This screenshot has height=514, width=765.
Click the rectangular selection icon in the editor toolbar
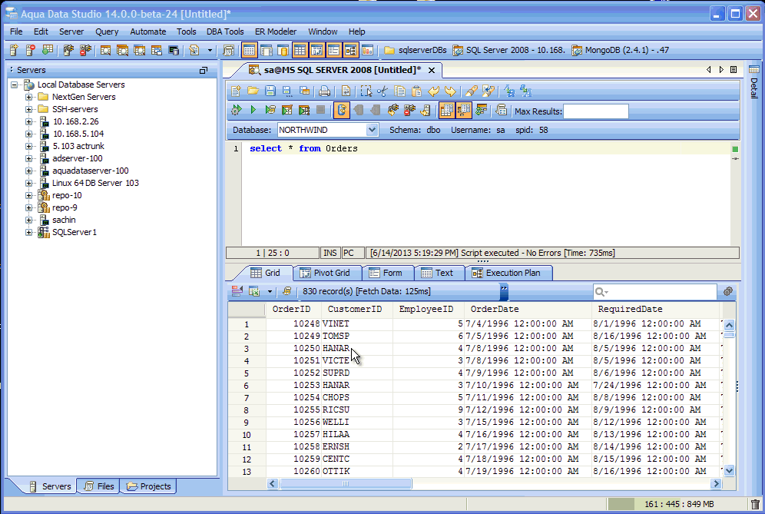pyautogui.click(x=366, y=91)
